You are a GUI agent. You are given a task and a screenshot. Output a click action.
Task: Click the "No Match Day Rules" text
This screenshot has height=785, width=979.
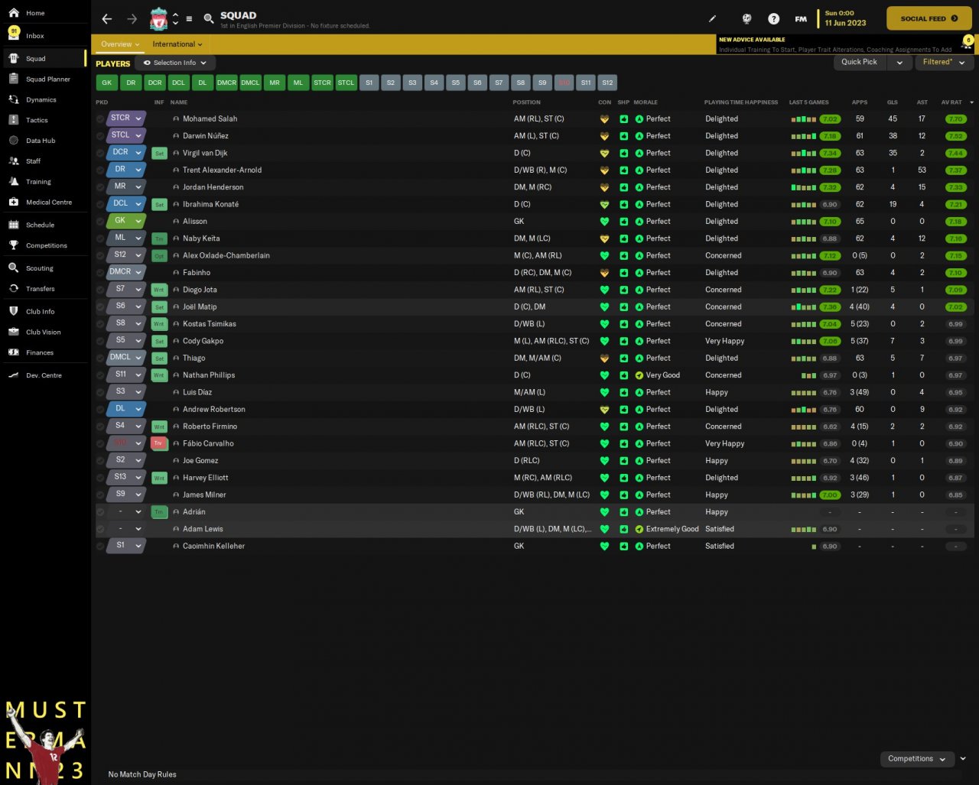(x=142, y=775)
